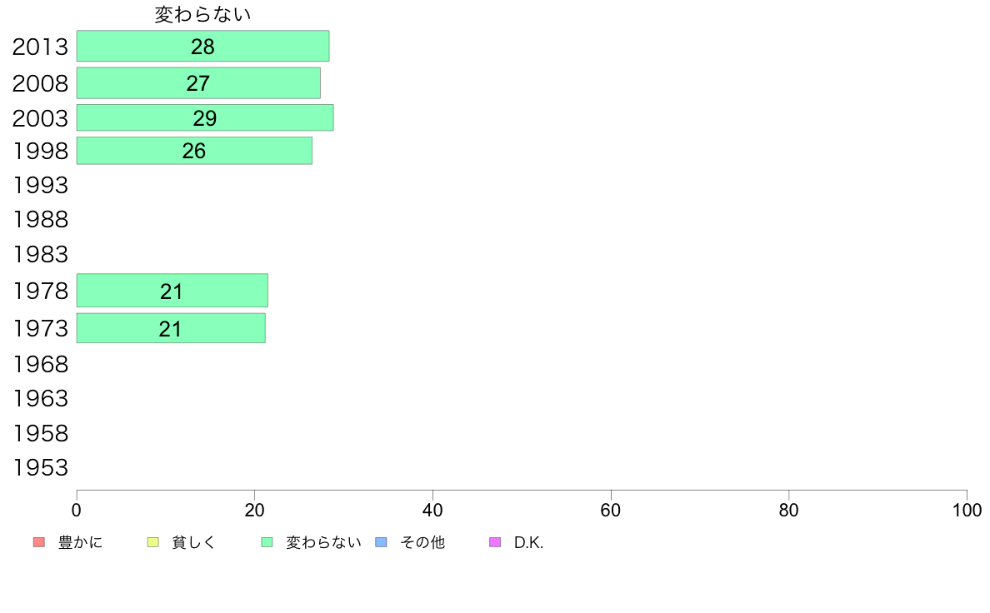Click the 100 tick on x-axis
This screenshot has height=613, width=990.
pos(967,510)
